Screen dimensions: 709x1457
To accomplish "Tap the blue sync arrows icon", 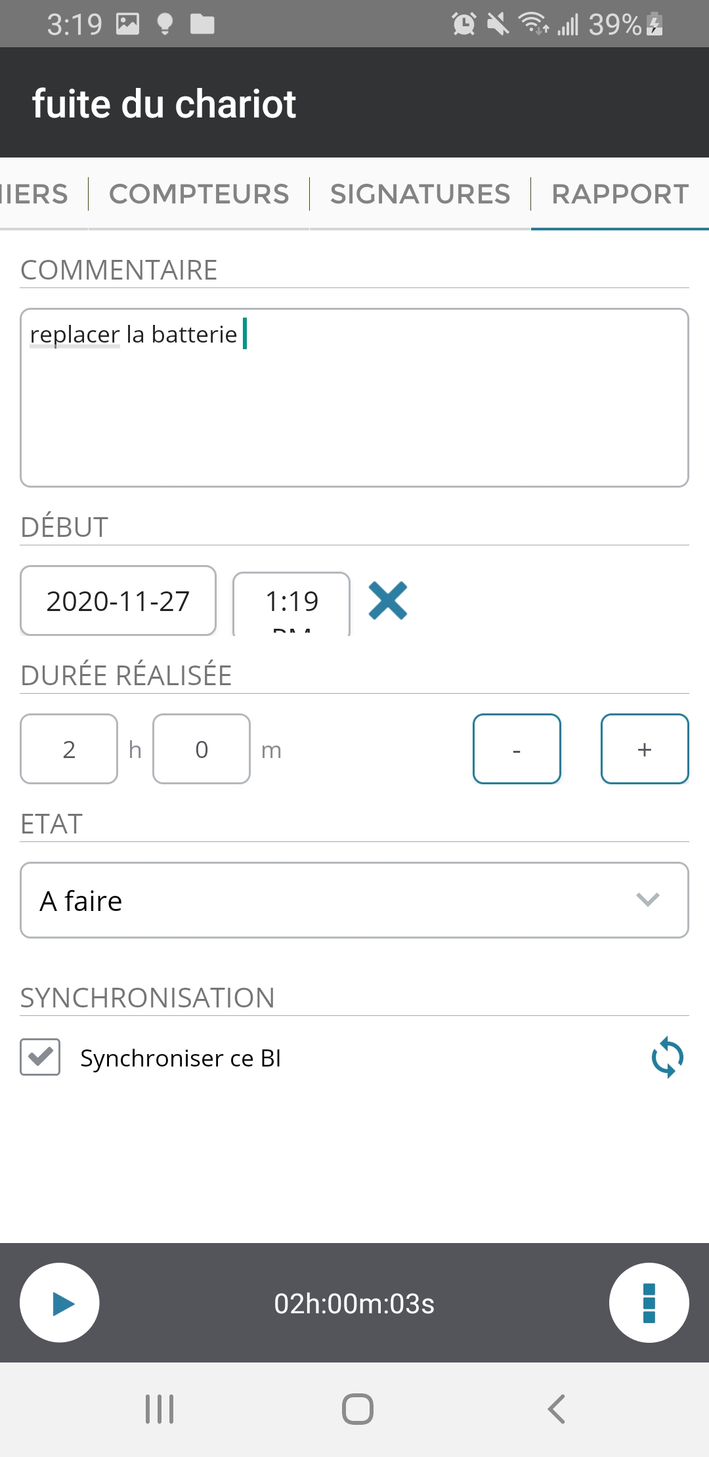I will (x=667, y=1057).
